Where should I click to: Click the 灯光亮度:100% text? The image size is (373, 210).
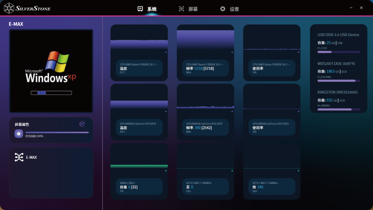[34, 136]
